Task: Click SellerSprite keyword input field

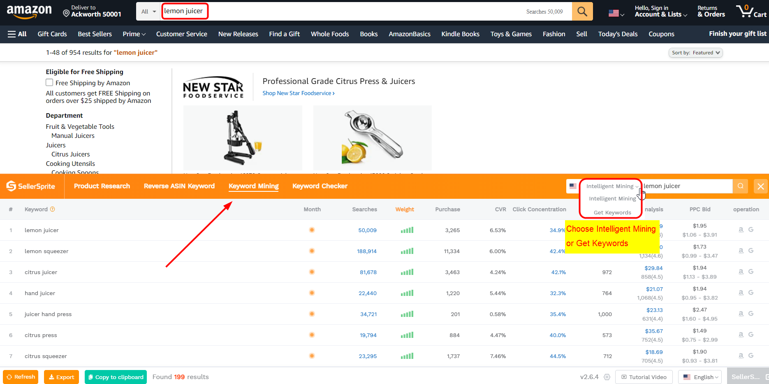Action: pos(687,186)
